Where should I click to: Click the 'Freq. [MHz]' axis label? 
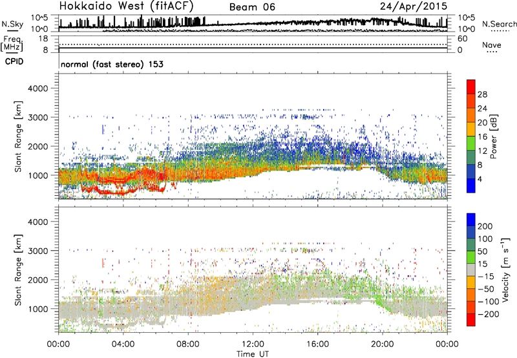click(12, 43)
